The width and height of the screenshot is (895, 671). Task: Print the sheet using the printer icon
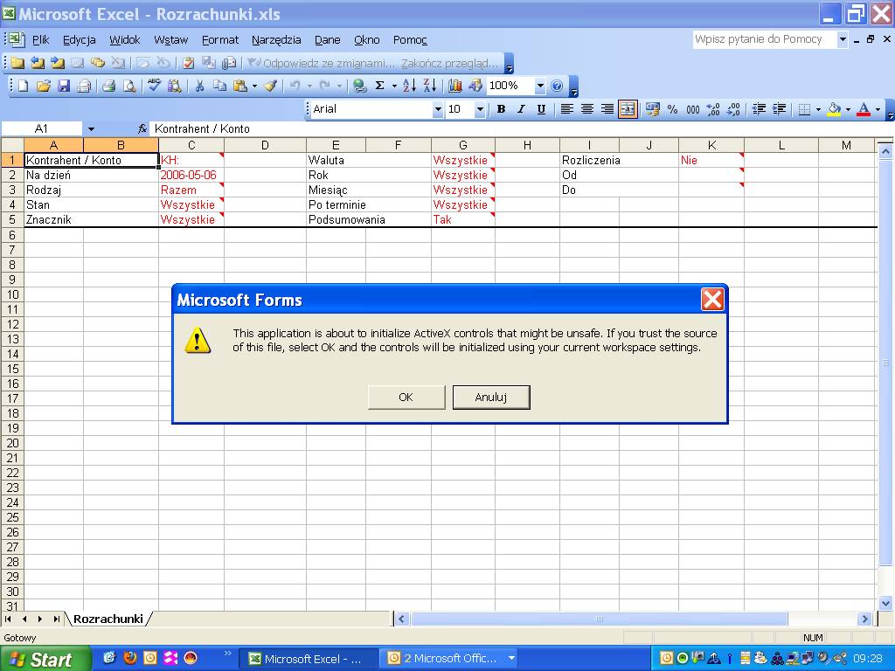click(108, 86)
